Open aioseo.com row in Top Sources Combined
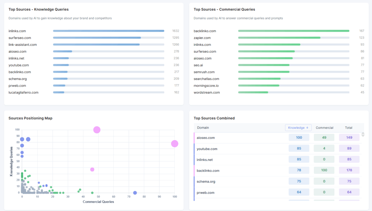 278,138
